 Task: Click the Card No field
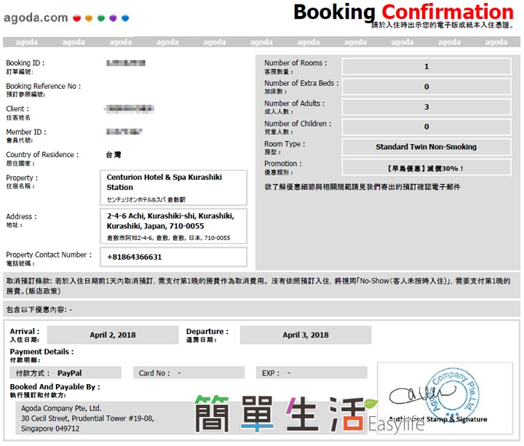[188, 373]
